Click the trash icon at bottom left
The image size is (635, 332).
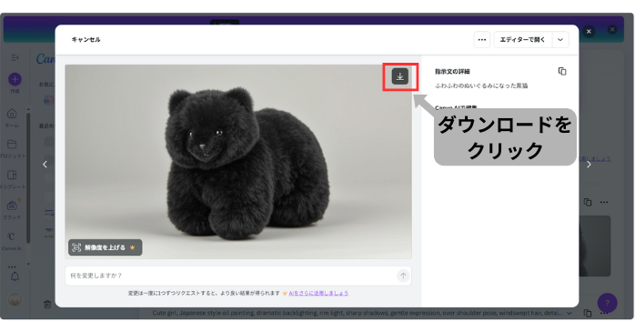point(47,304)
